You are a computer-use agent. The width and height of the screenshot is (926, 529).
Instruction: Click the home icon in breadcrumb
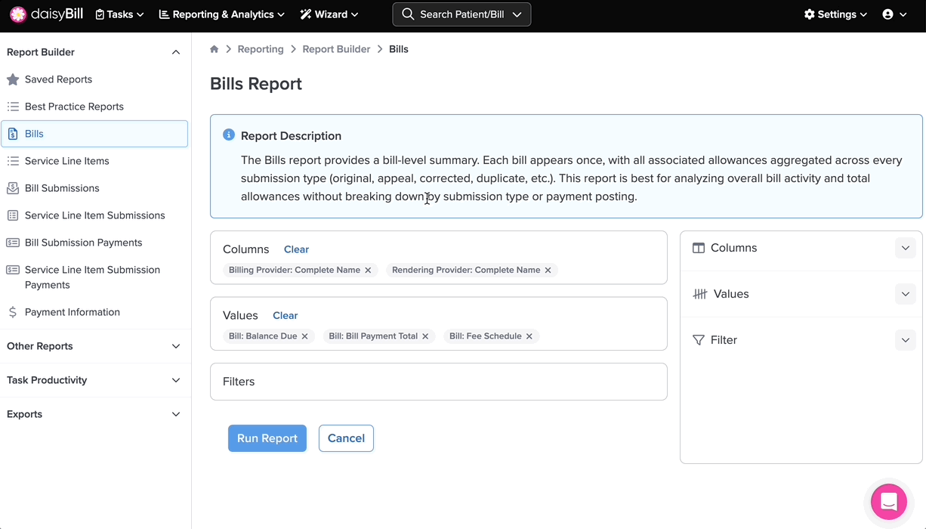click(x=215, y=49)
